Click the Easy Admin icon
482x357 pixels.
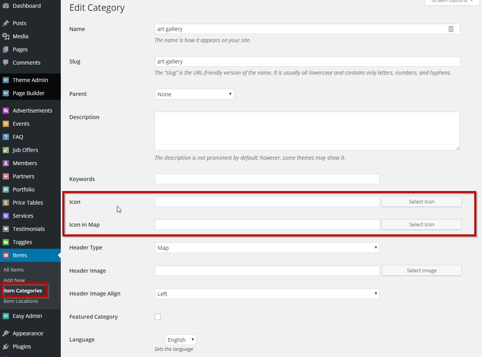click(6, 316)
